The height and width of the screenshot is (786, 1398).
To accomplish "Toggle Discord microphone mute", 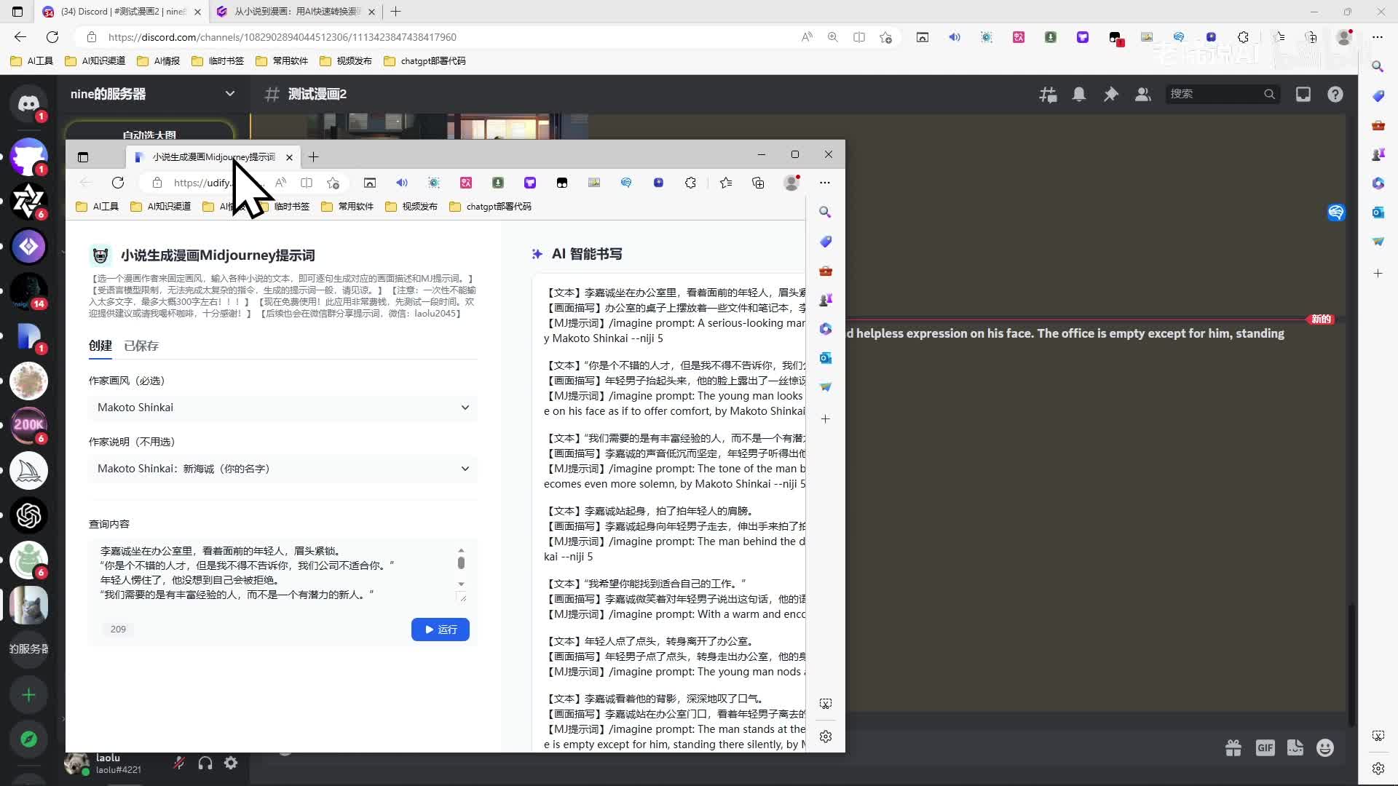I will coord(178,763).
